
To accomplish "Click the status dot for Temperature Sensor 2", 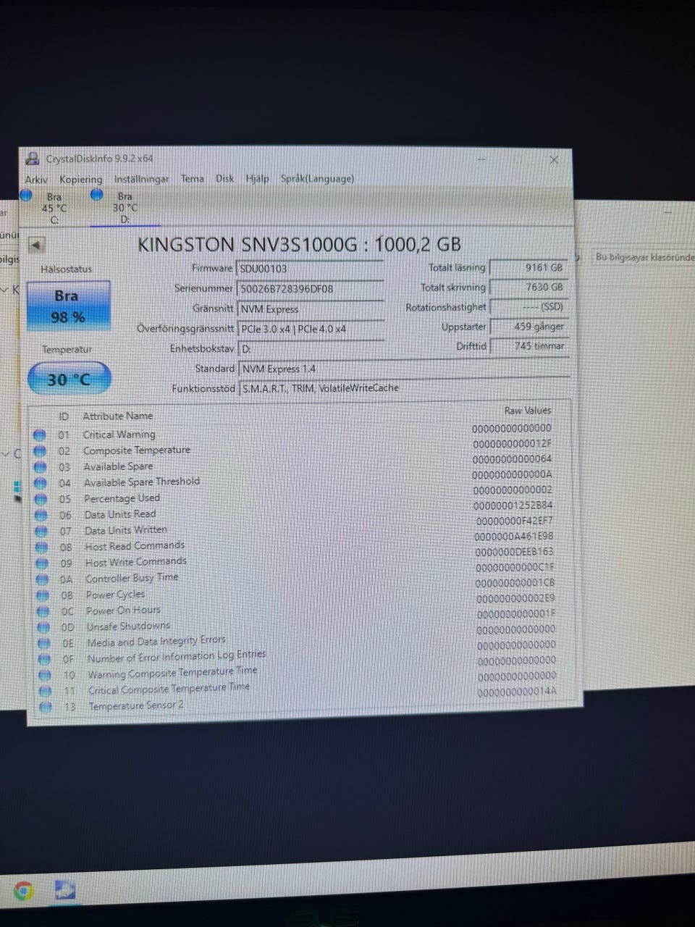I will [x=46, y=706].
